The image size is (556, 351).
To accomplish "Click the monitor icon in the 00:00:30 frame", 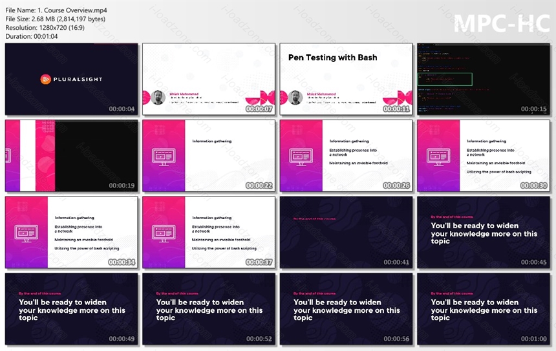I will [438, 157].
